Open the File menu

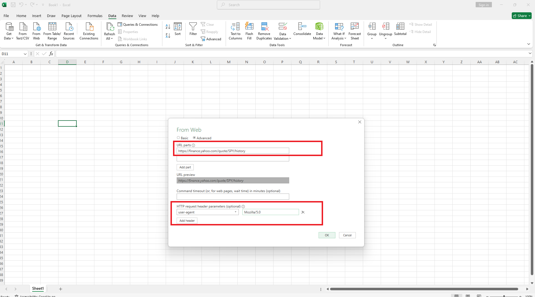coord(6,16)
